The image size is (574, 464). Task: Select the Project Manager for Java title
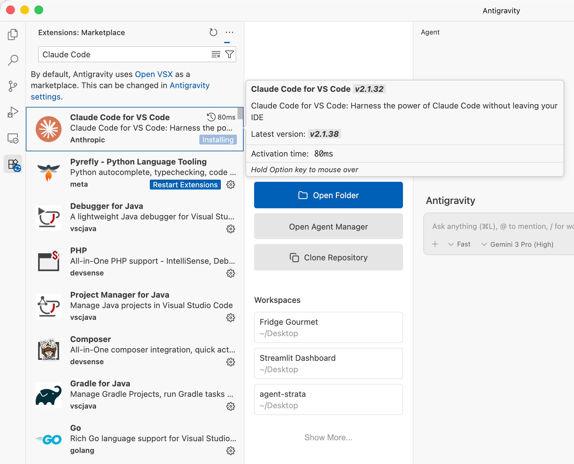(120, 295)
